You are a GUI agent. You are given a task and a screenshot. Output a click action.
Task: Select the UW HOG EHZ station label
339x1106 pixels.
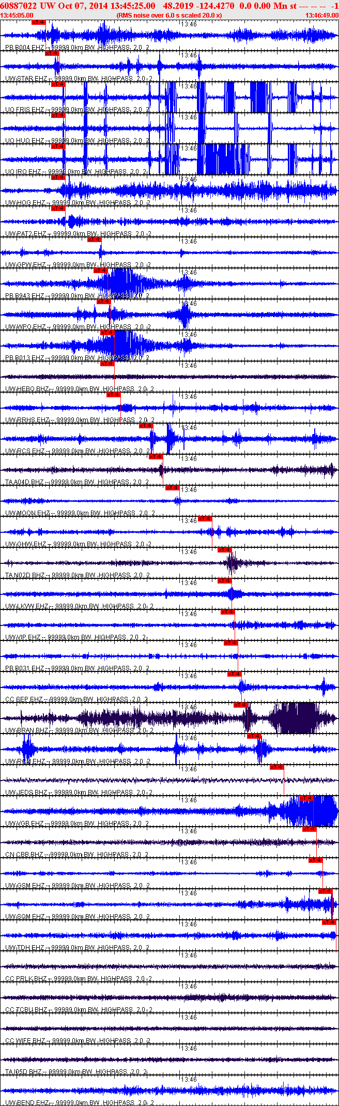[25, 203]
